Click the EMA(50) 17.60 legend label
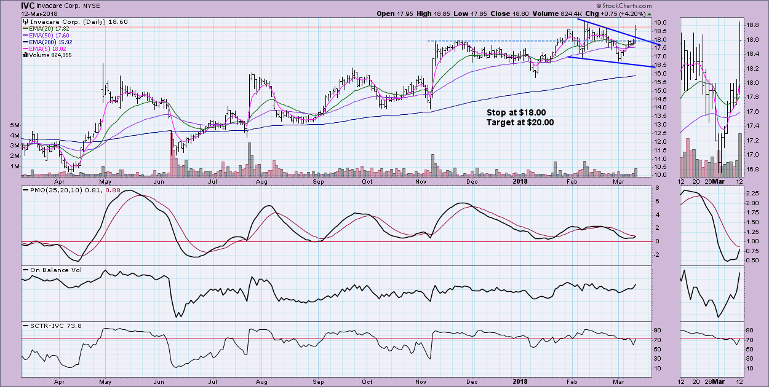 [50, 35]
